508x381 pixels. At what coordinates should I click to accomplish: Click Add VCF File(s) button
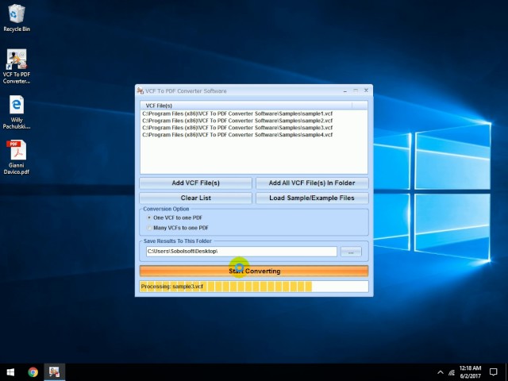pyautogui.click(x=196, y=183)
